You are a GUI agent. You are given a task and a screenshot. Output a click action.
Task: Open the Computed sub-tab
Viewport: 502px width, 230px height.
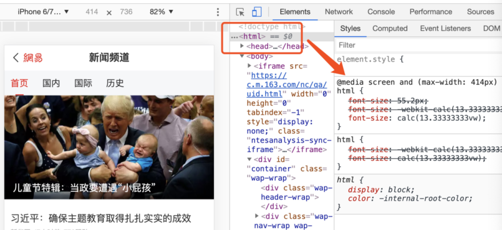390,28
